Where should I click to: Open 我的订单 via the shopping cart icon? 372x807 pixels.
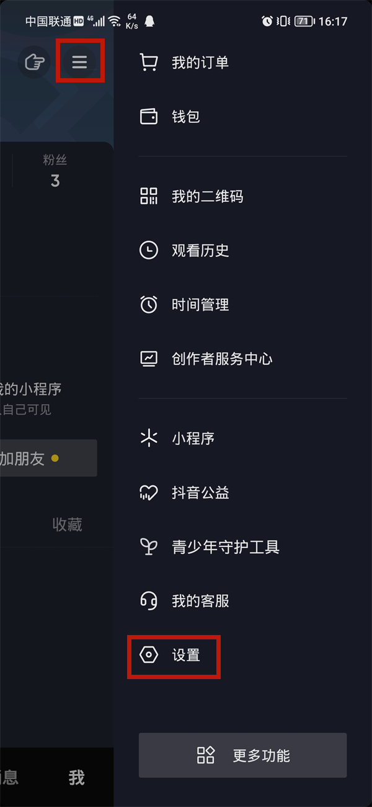coord(149,62)
